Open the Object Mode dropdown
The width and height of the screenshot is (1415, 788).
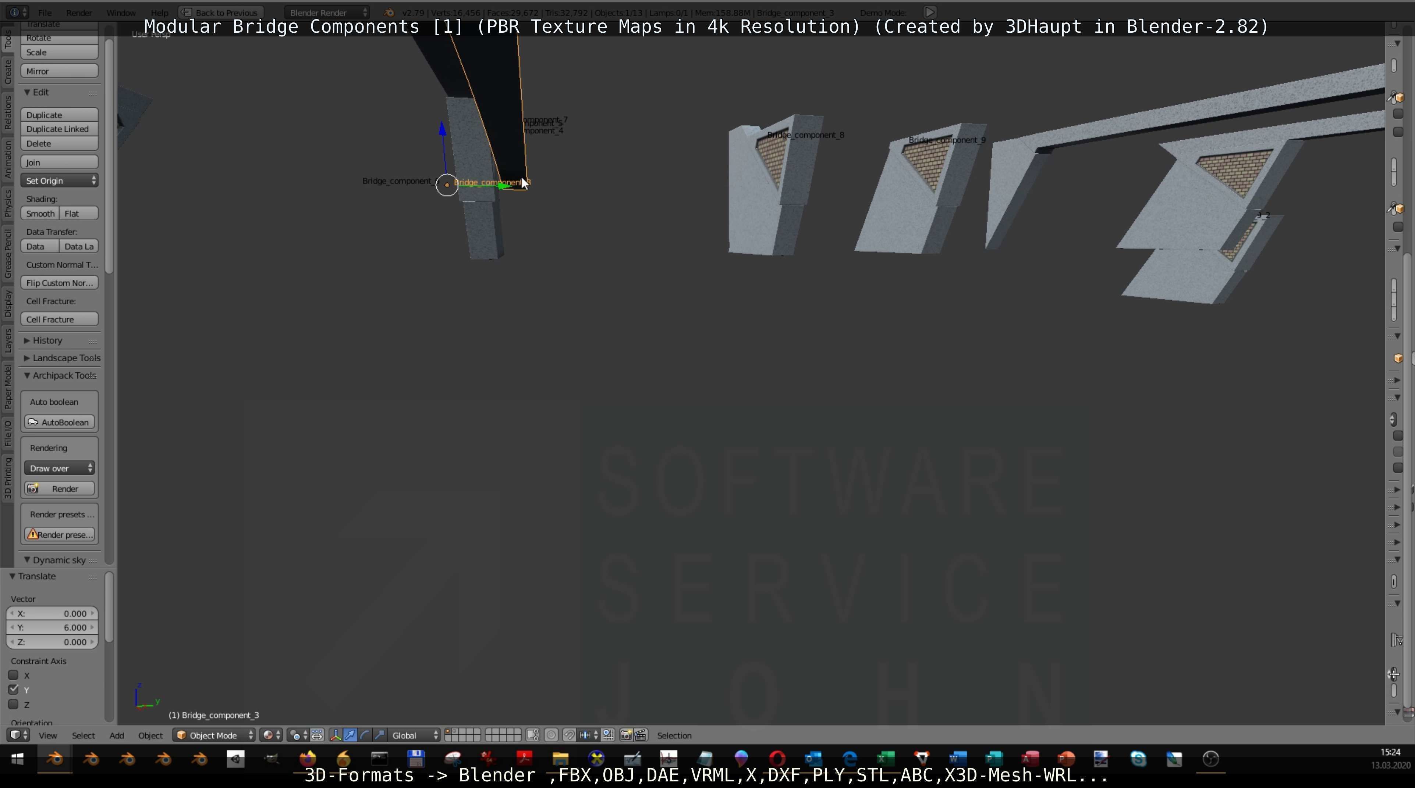tap(214, 735)
